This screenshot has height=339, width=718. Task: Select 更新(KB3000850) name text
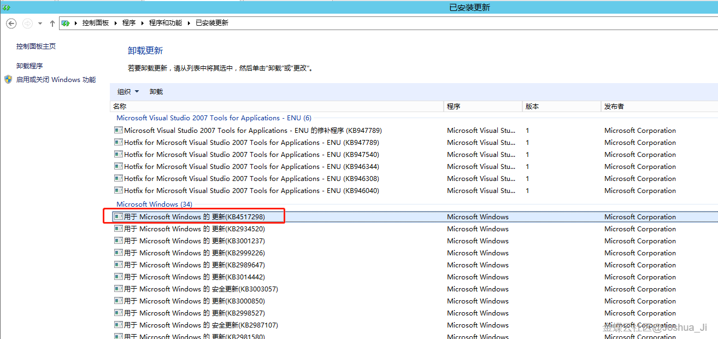coord(195,301)
